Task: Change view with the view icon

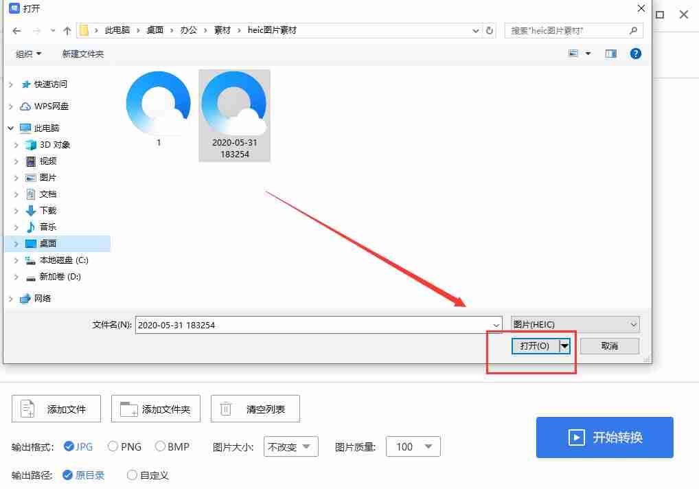Action: tap(573, 54)
